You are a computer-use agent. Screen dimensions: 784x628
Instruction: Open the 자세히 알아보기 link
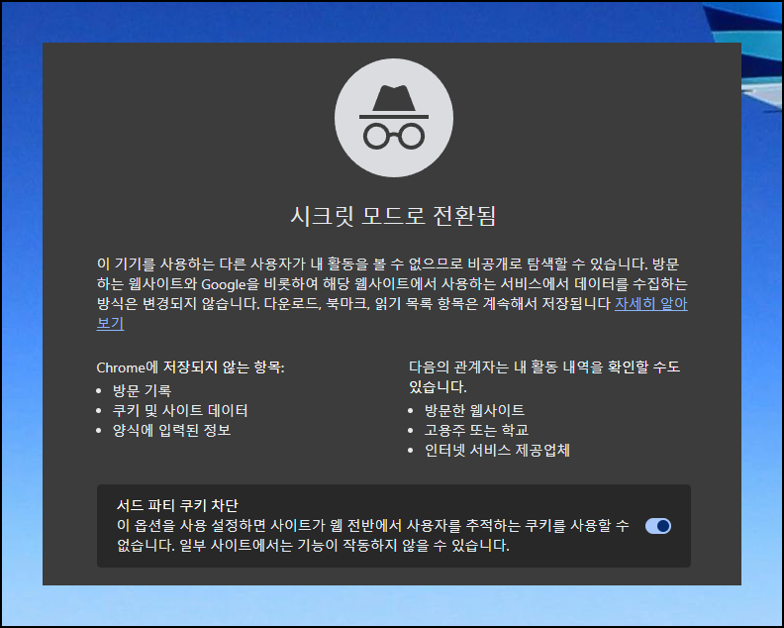click(650, 304)
